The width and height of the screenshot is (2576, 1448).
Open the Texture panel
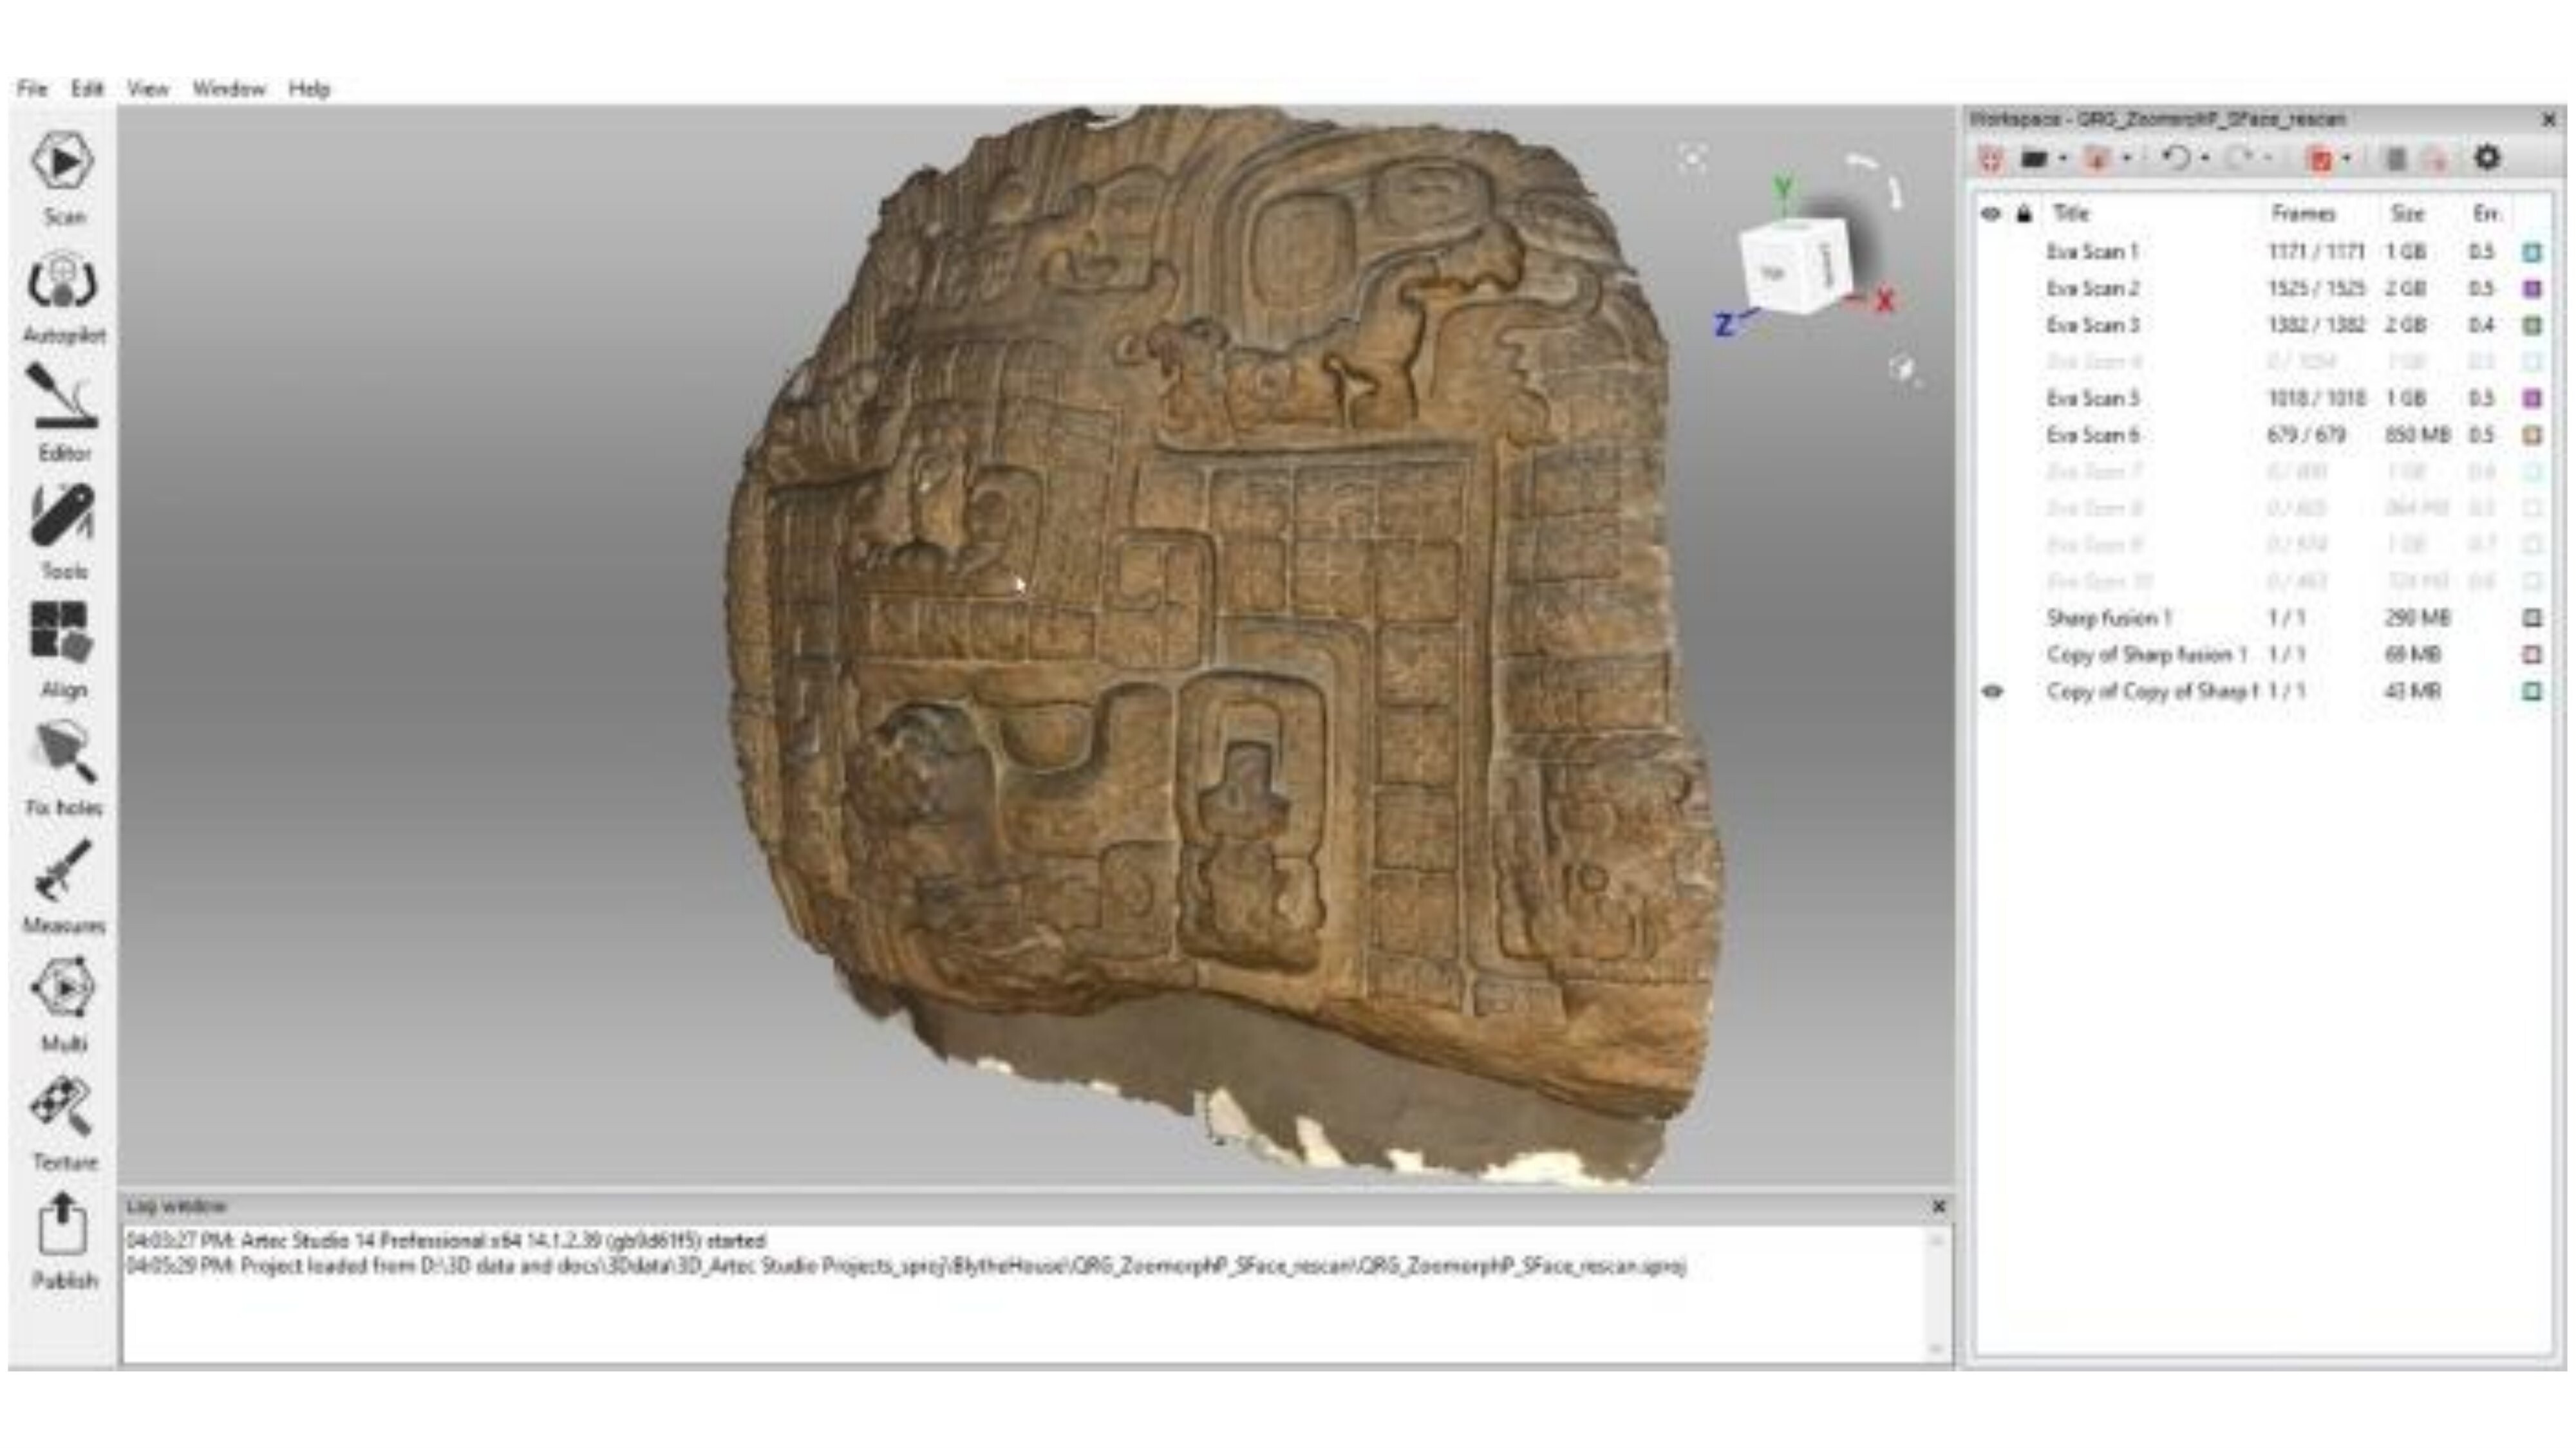63,1108
